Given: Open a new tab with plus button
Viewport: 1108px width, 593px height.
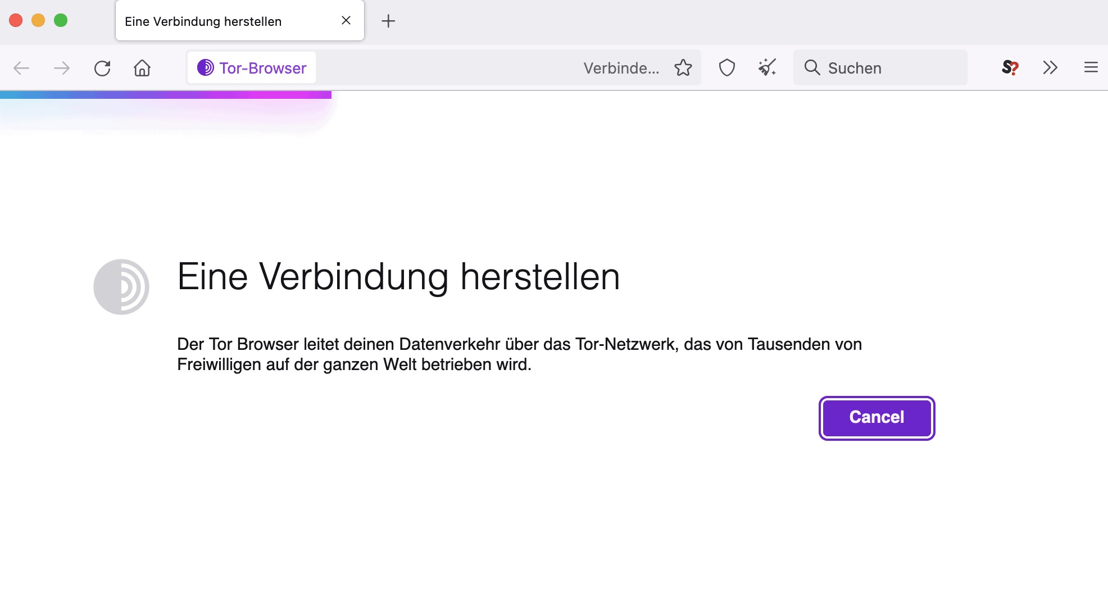Looking at the screenshot, I should pyautogui.click(x=388, y=21).
